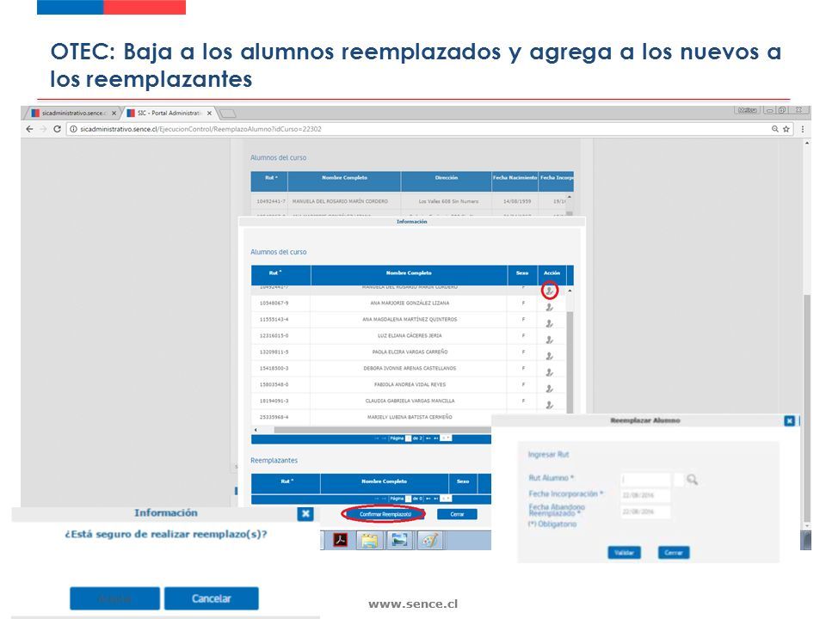This screenshot has width=826, height=619.
Task: Click the Confirmar Reemplazo(s) button
Action: click(x=385, y=514)
